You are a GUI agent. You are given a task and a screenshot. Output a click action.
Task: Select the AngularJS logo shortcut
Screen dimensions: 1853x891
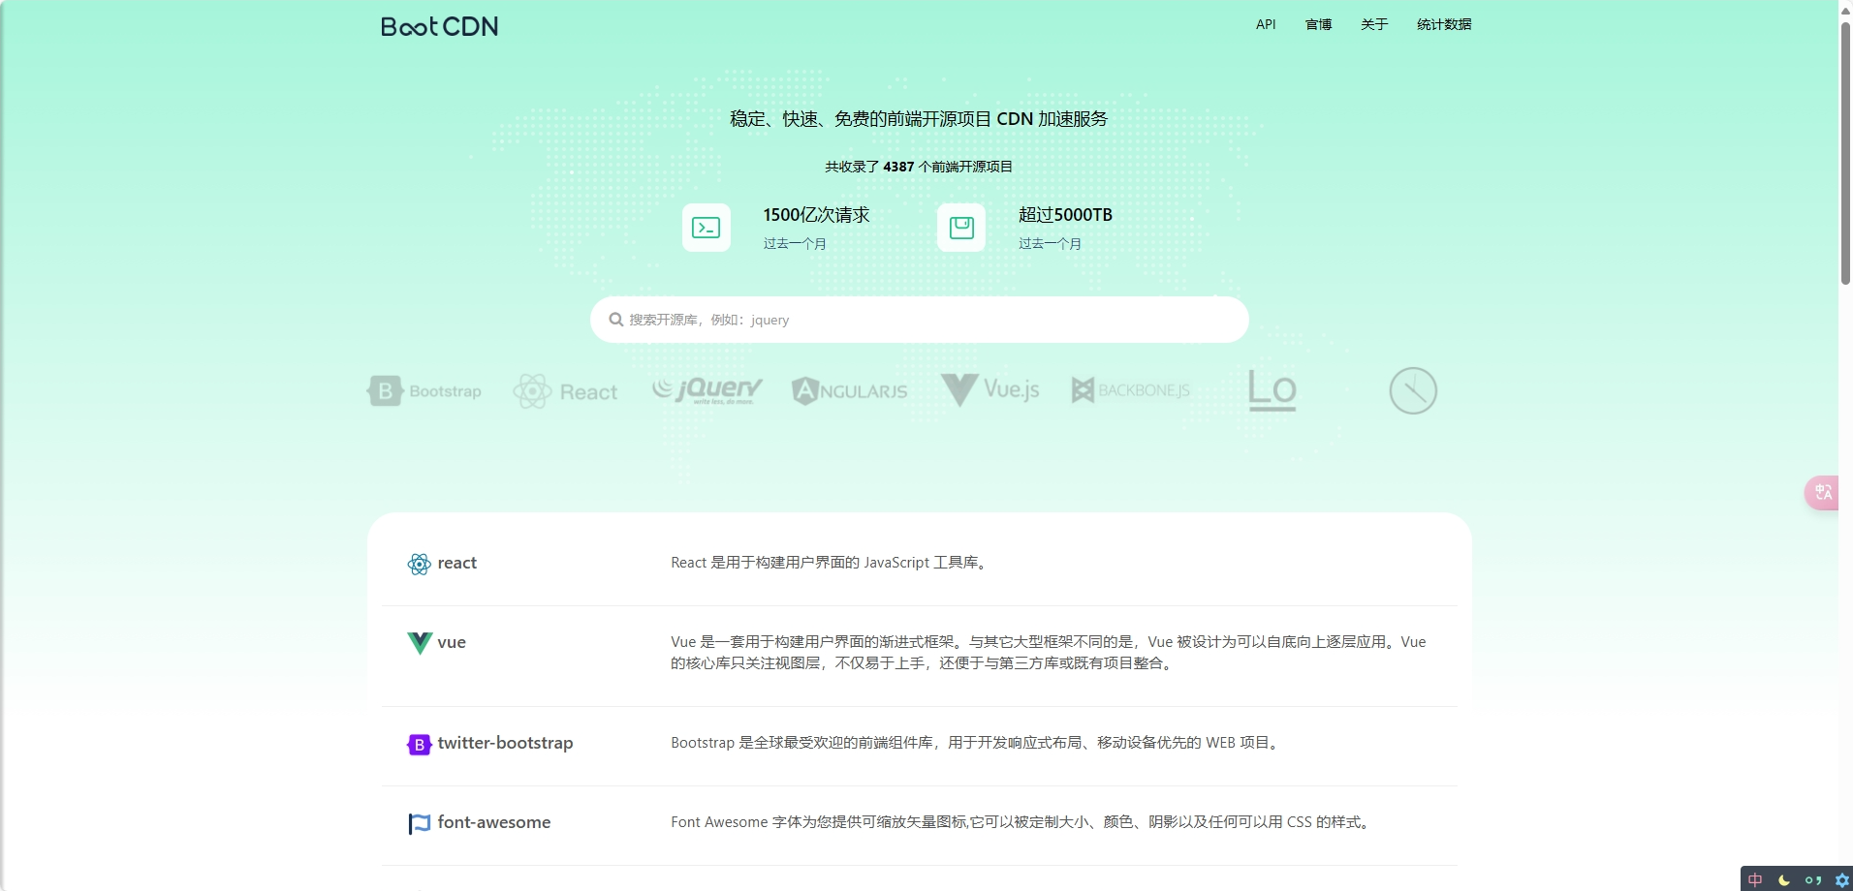click(x=849, y=390)
